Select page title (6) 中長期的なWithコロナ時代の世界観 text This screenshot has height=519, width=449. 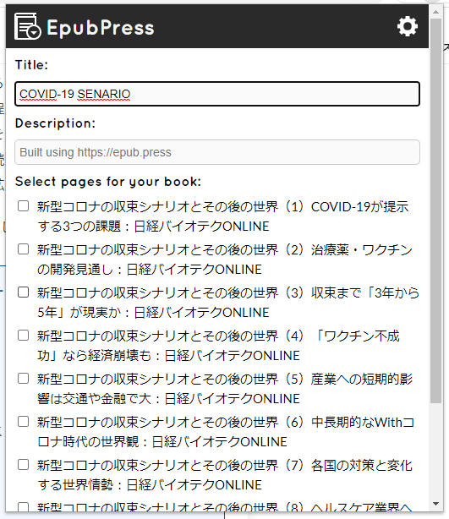[x=226, y=432]
